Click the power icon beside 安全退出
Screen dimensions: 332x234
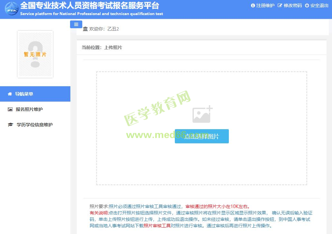click(307, 5)
